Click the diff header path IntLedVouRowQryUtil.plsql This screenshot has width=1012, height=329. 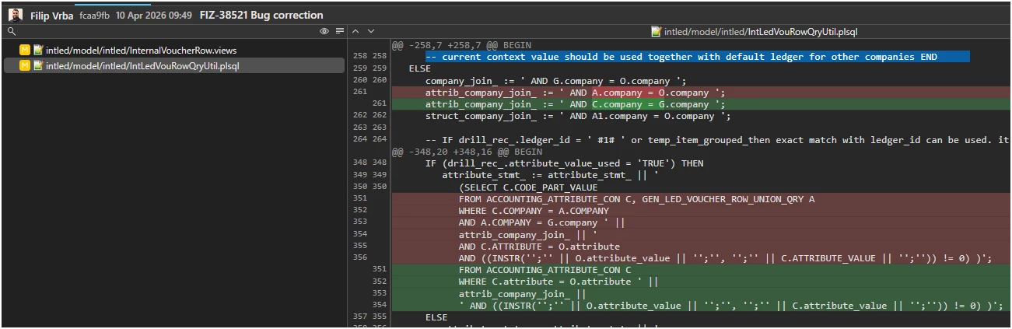pos(761,32)
